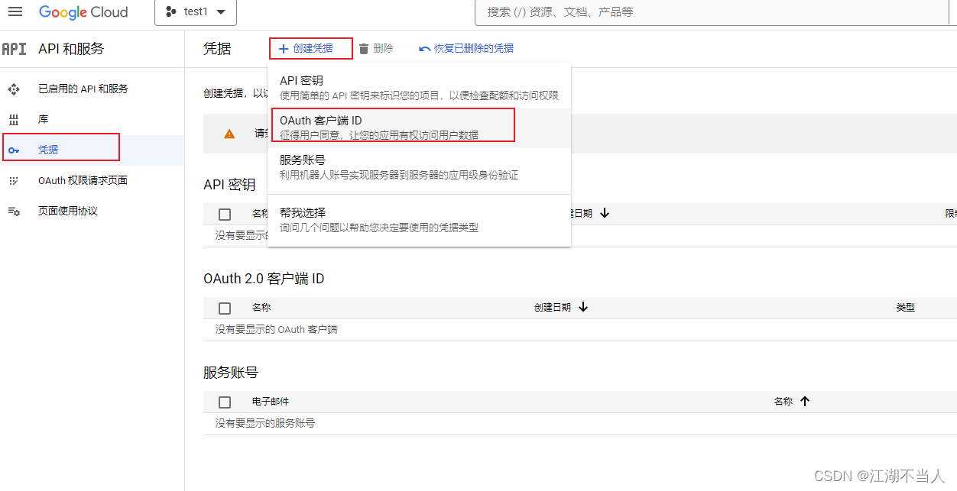Click the 凭据 page title
The width and height of the screenshot is (957, 491).
click(217, 49)
